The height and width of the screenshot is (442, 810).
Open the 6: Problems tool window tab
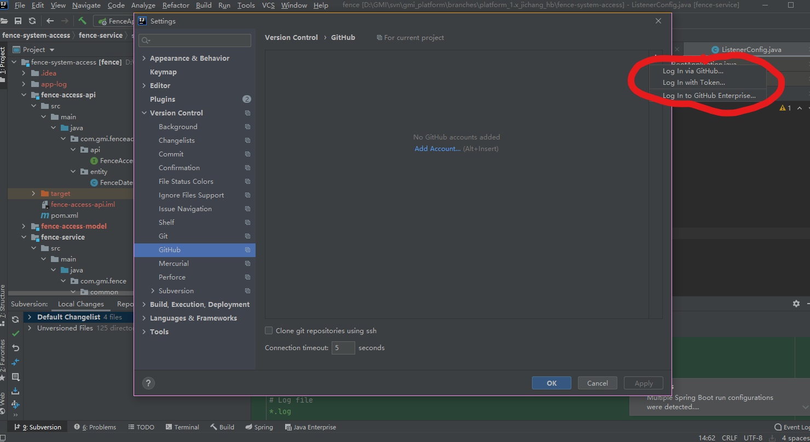pyautogui.click(x=95, y=427)
